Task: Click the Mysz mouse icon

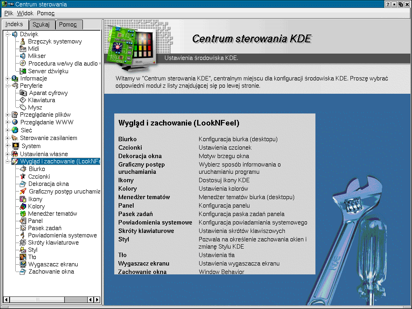Action: click(x=23, y=107)
